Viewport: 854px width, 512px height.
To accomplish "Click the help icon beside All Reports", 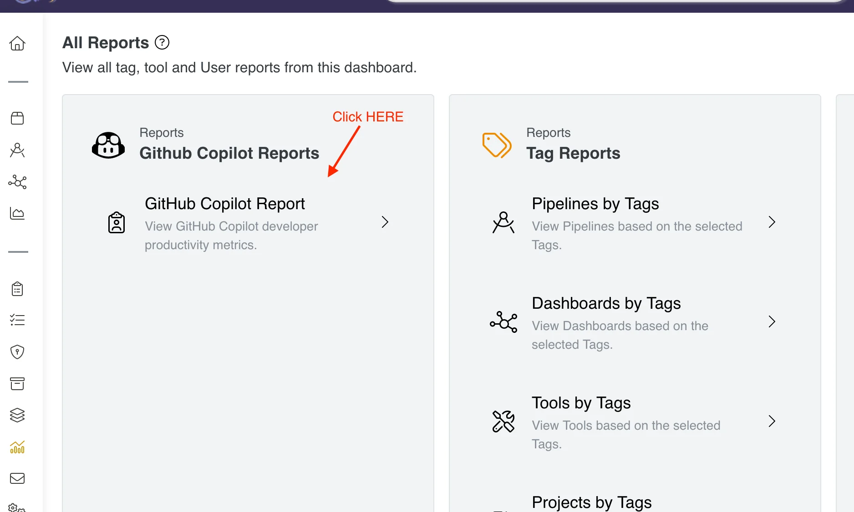I will (162, 42).
